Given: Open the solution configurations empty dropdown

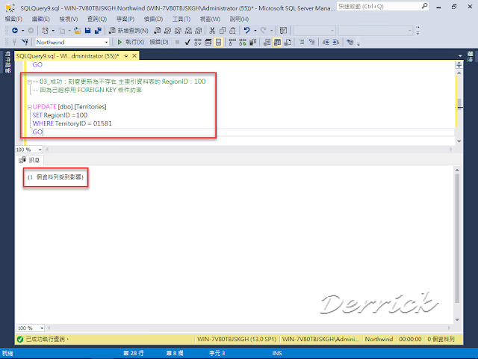Looking at the screenshot, I should coord(314,31).
